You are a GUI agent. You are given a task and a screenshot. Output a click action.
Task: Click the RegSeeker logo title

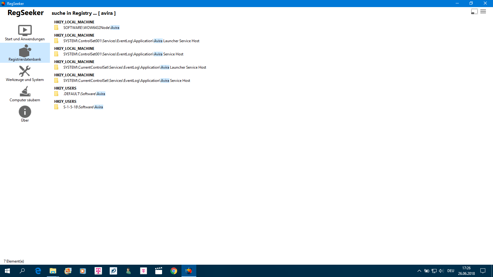coord(26,13)
